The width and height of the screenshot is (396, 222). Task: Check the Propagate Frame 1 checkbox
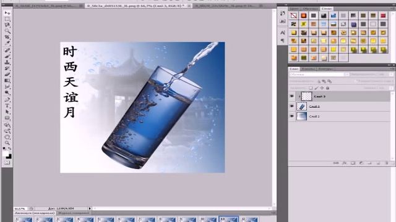(356, 81)
